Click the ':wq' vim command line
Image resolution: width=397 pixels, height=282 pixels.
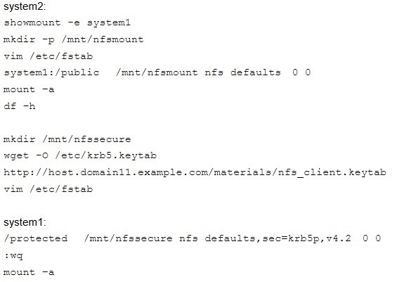click(x=13, y=255)
